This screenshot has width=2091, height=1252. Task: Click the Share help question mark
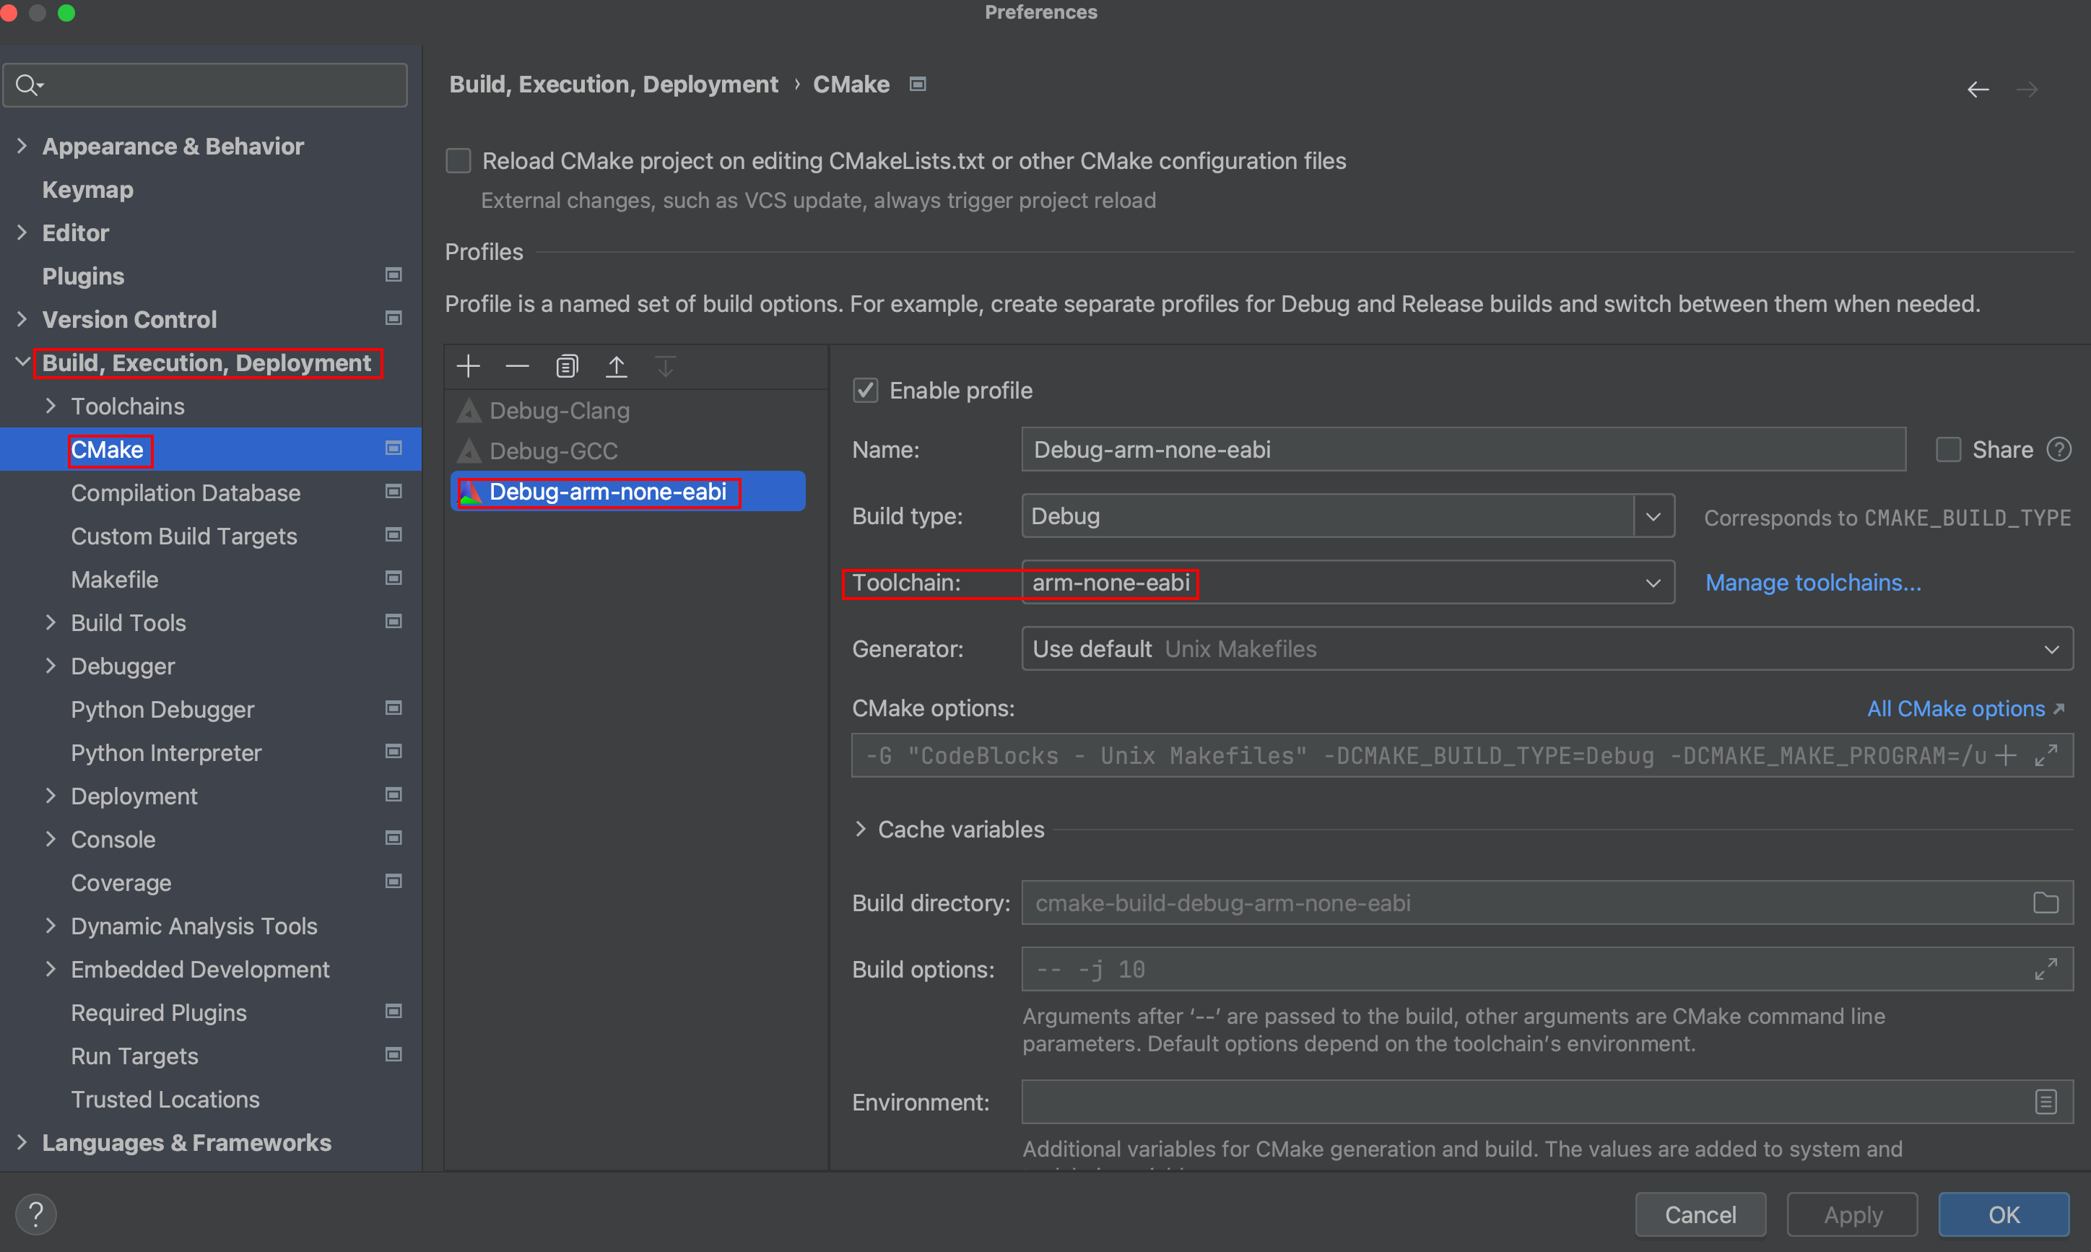[x=2059, y=450]
